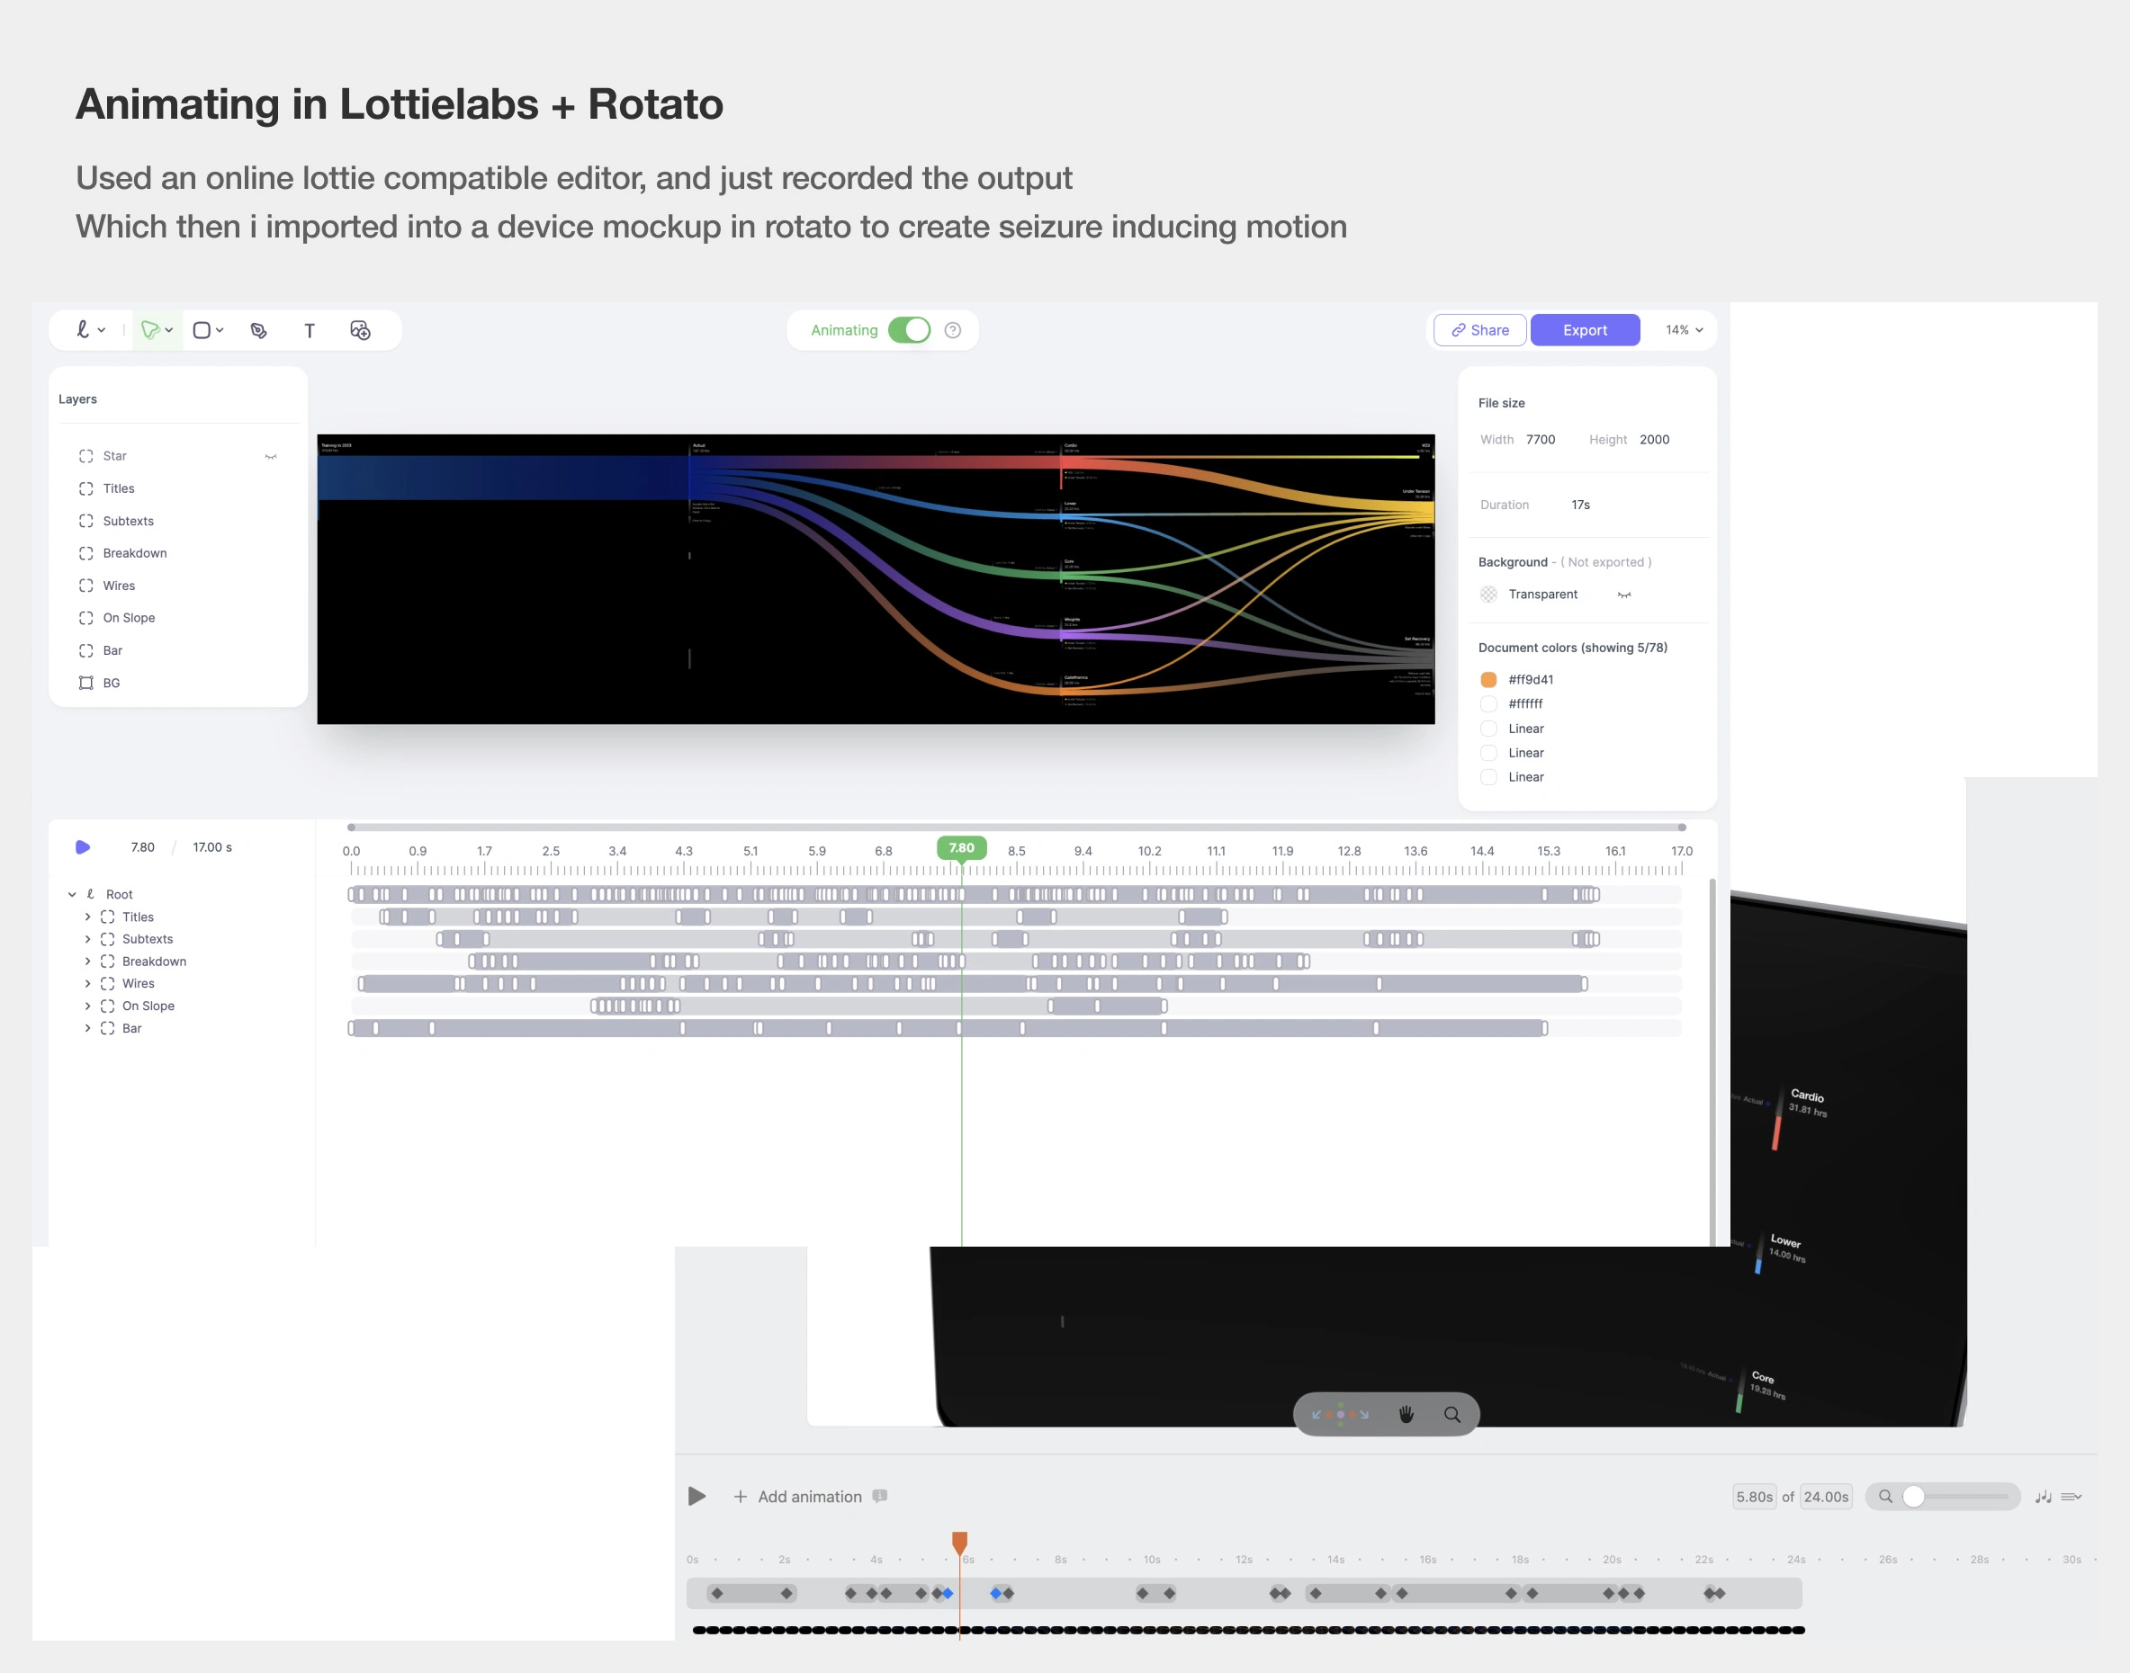Click the green 7.80 playhead marker
2130x1673 pixels.
pos(961,848)
